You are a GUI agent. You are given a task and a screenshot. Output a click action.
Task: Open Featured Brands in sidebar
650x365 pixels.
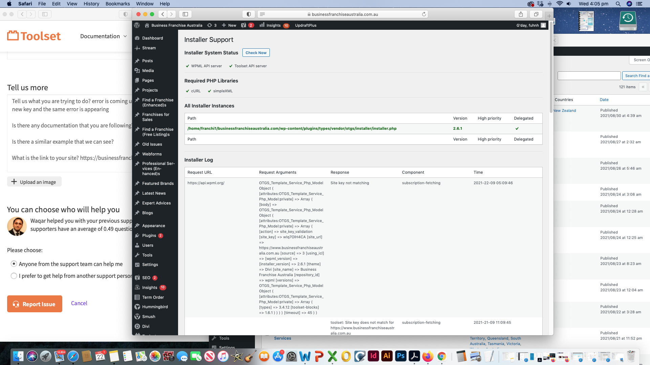(158, 184)
